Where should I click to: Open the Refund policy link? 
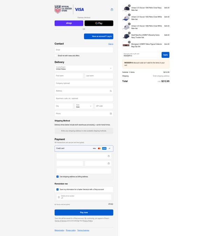click(x=59, y=230)
